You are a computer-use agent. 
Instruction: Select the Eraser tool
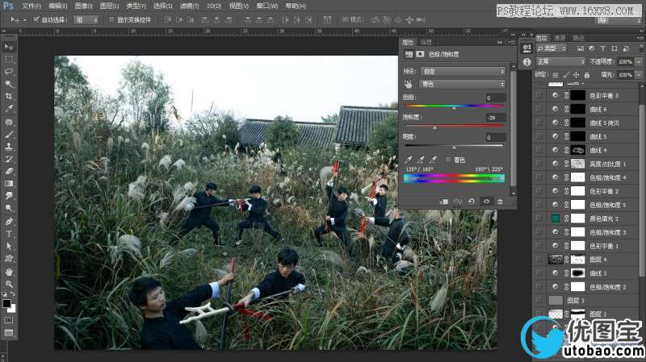9,171
